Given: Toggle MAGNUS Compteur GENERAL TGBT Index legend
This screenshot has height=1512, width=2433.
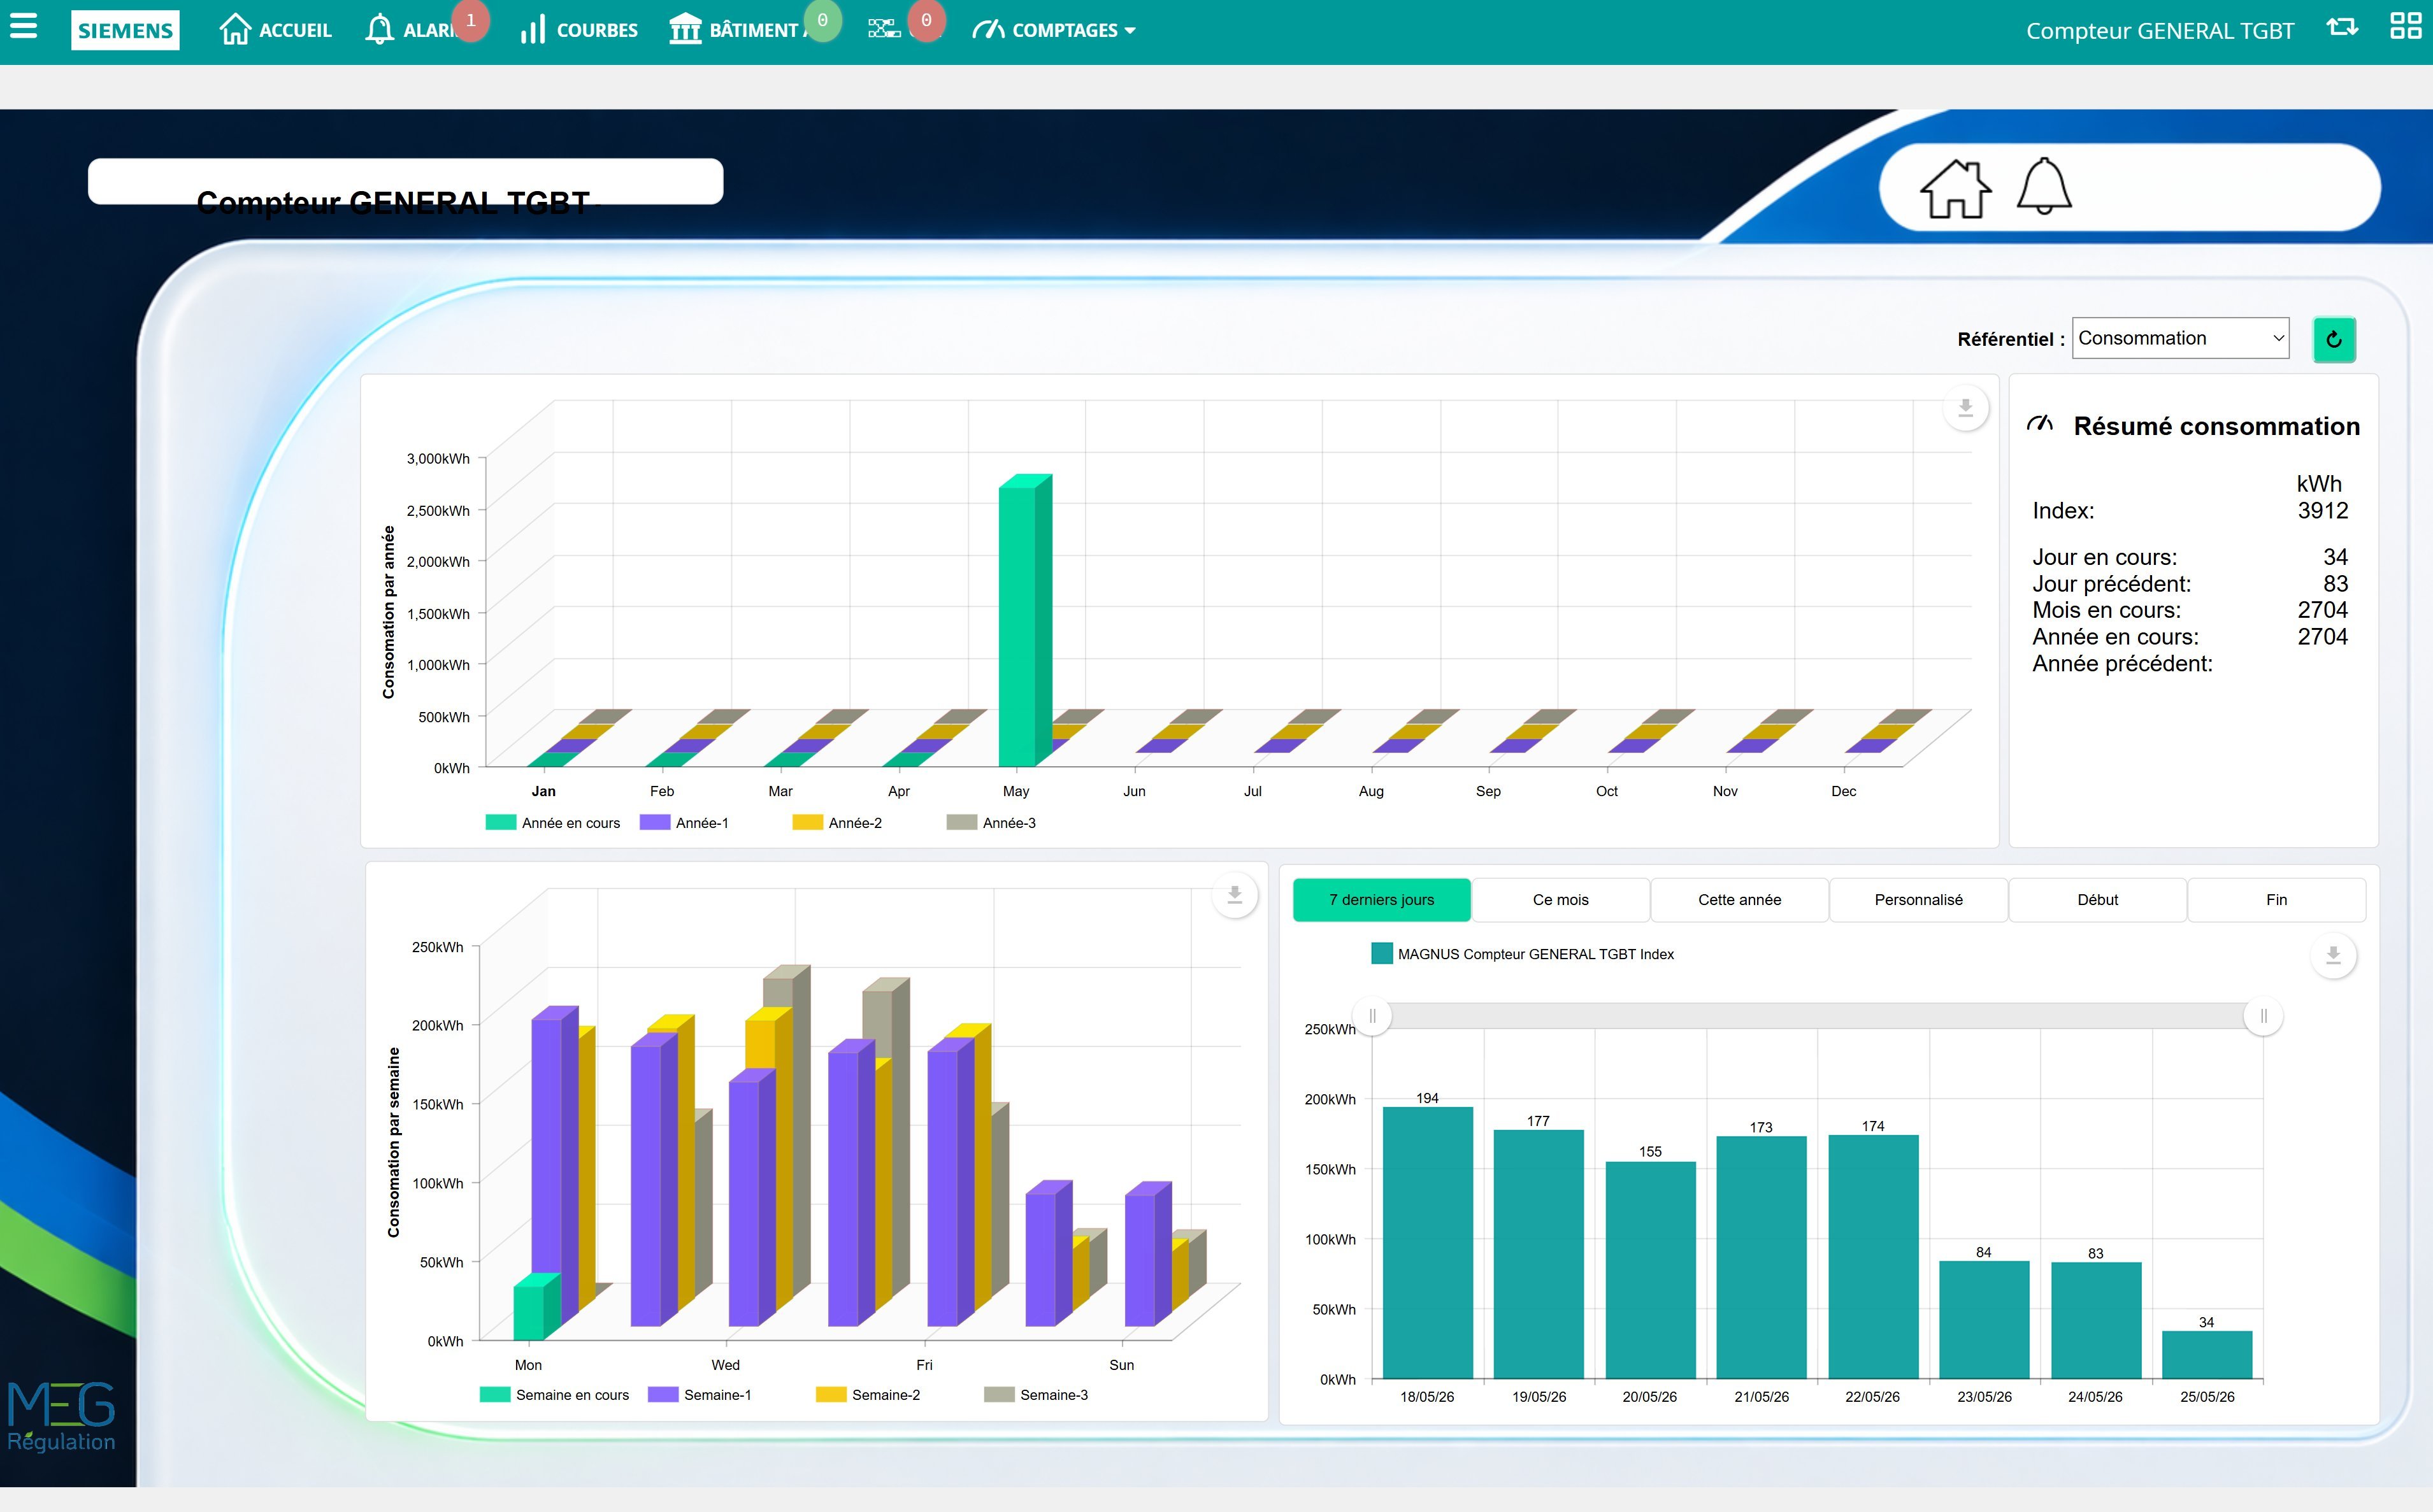Looking at the screenshot, I should 1522,954.
